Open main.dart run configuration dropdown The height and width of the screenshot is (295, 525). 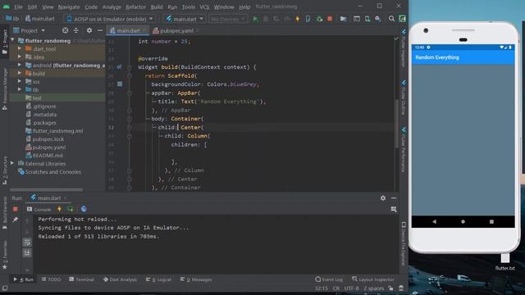(x=185, y=19)
